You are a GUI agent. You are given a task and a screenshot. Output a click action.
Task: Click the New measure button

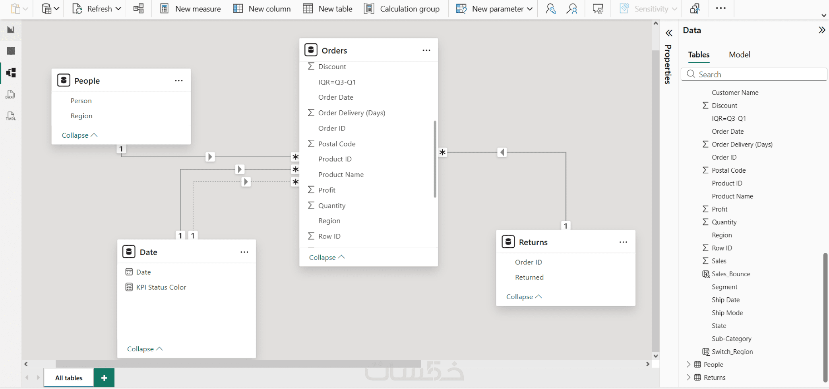click(x=190, y=9)
